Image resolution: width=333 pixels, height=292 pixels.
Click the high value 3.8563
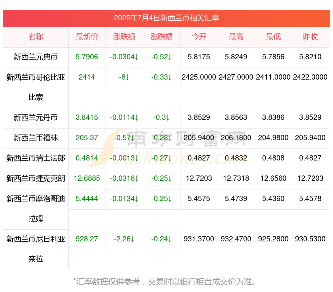click(x=236, y=117)
